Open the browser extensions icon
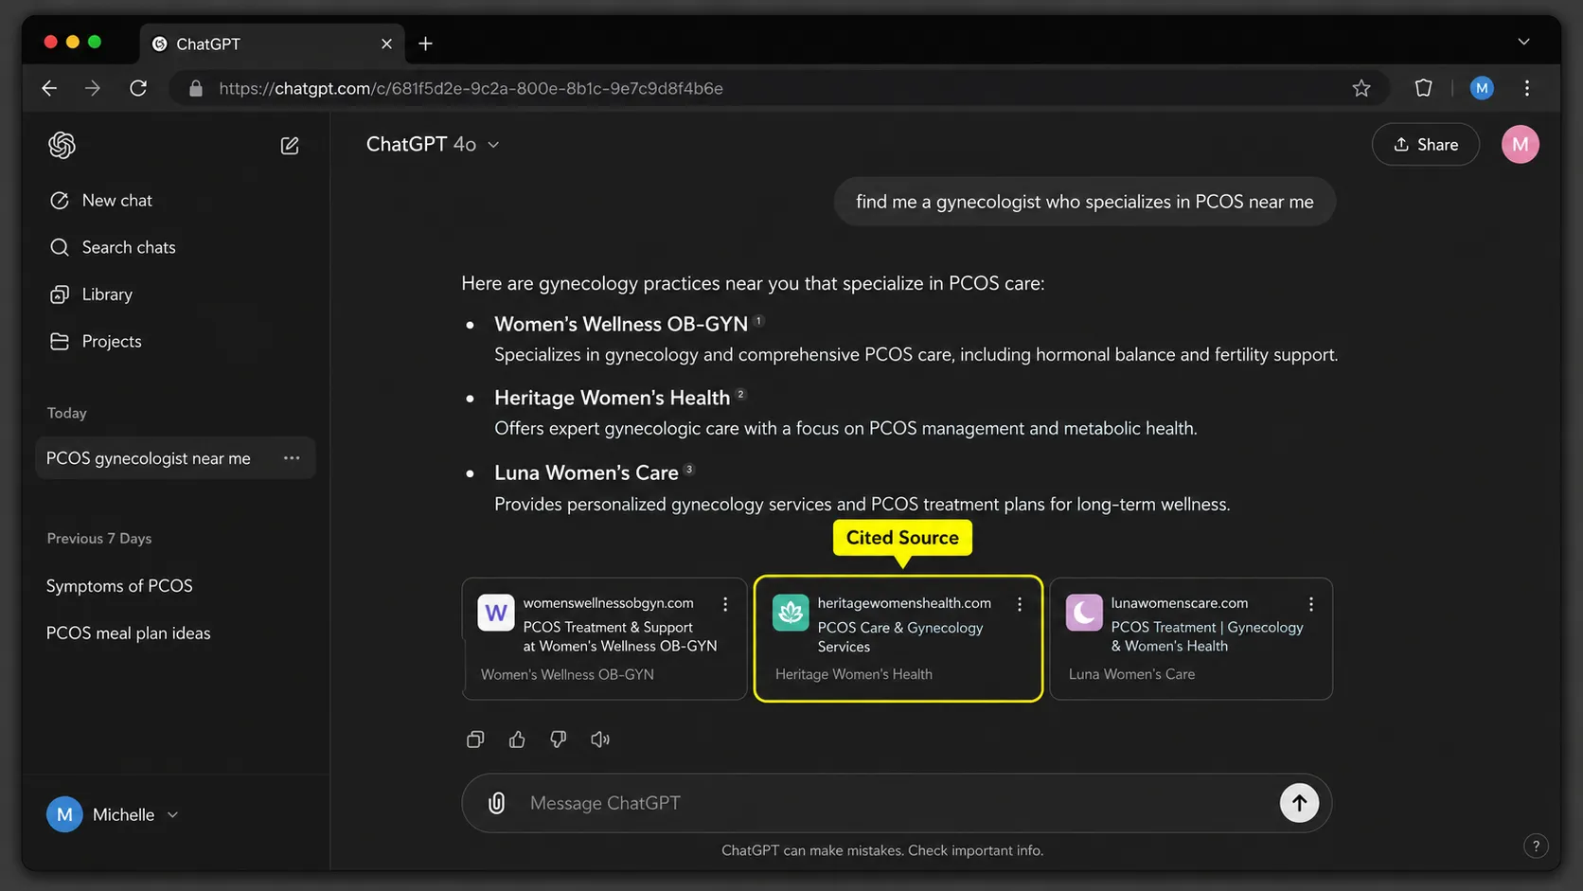The width and height of the screenshot is (1583, 891). point(1423,88)
